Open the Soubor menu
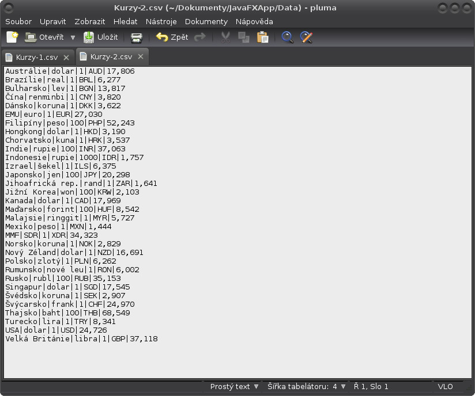Screen dimensions: 475x396 click(x=18, y=21)
